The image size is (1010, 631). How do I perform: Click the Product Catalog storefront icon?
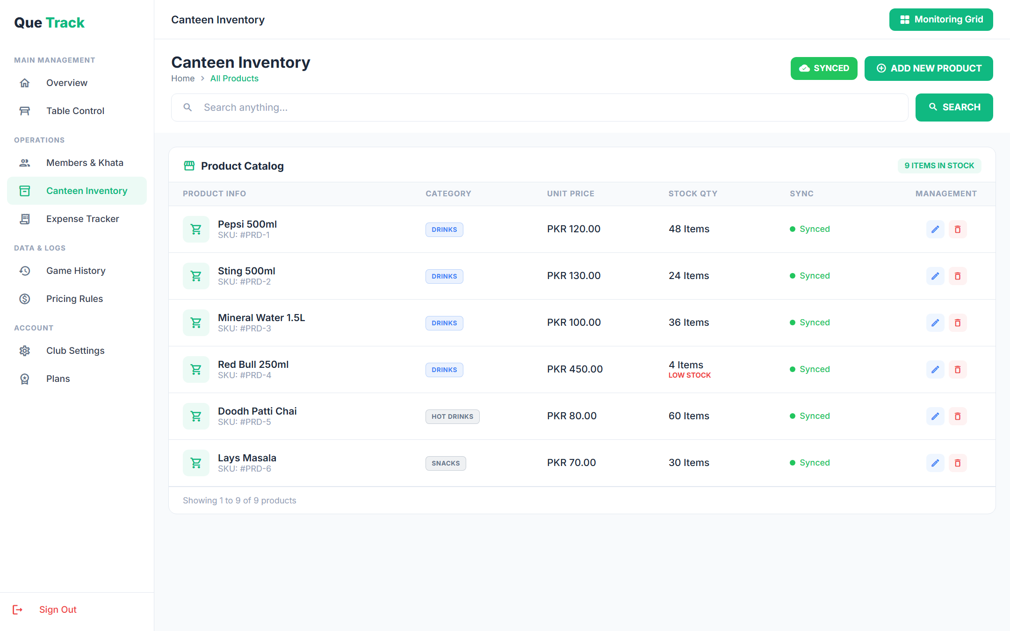pyautogui.click(x=189, y=166)
